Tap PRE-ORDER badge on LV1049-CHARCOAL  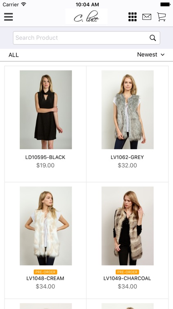coord(127,272)
